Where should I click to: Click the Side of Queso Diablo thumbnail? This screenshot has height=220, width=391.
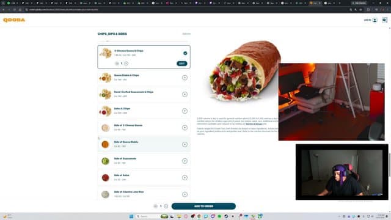coord(105,144)
